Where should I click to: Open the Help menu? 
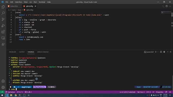[x=49, y=2]
